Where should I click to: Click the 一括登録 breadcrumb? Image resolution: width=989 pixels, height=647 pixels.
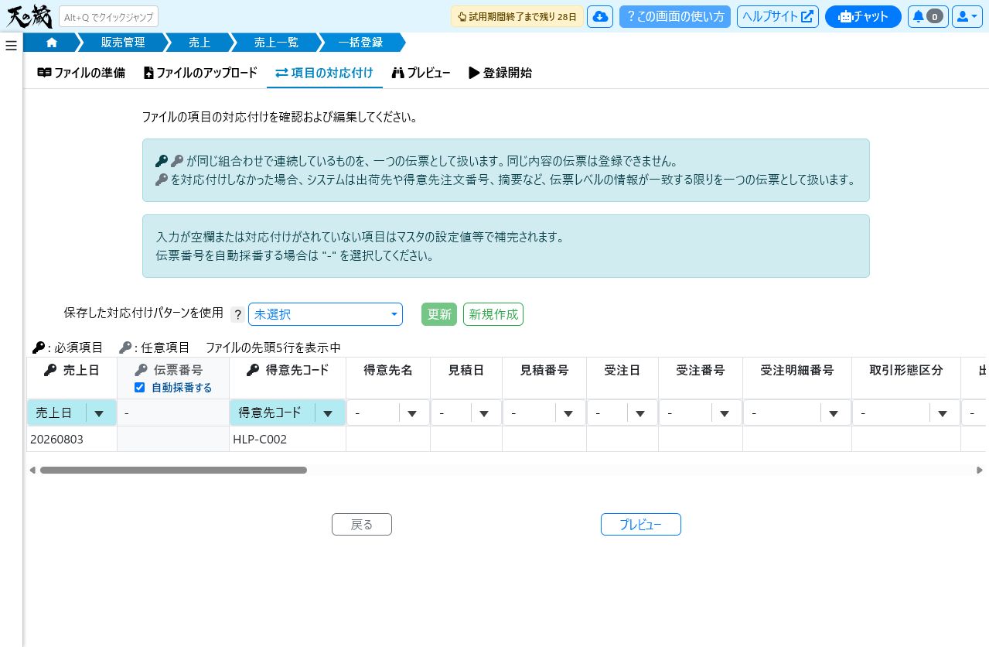coord(360,43)
